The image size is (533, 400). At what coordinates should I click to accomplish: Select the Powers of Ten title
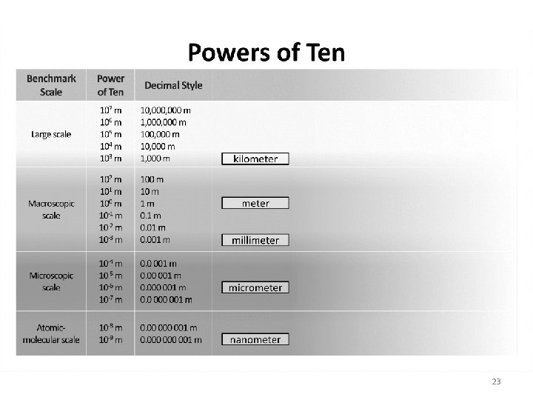click(266, 53)
